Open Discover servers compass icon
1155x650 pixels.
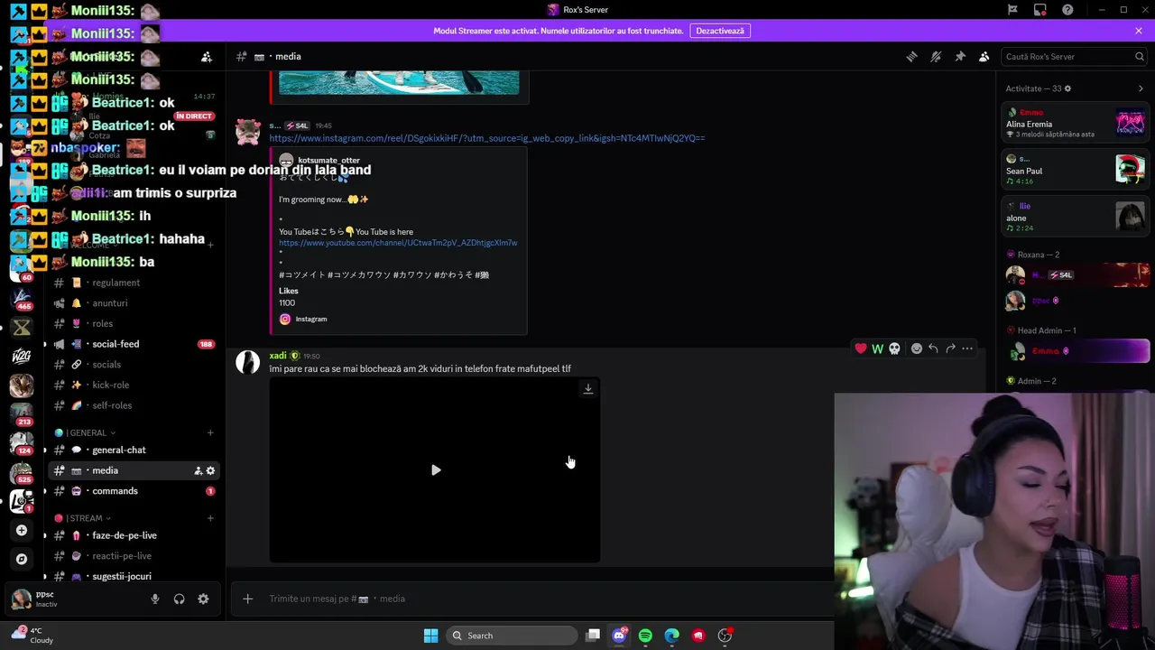22,559
